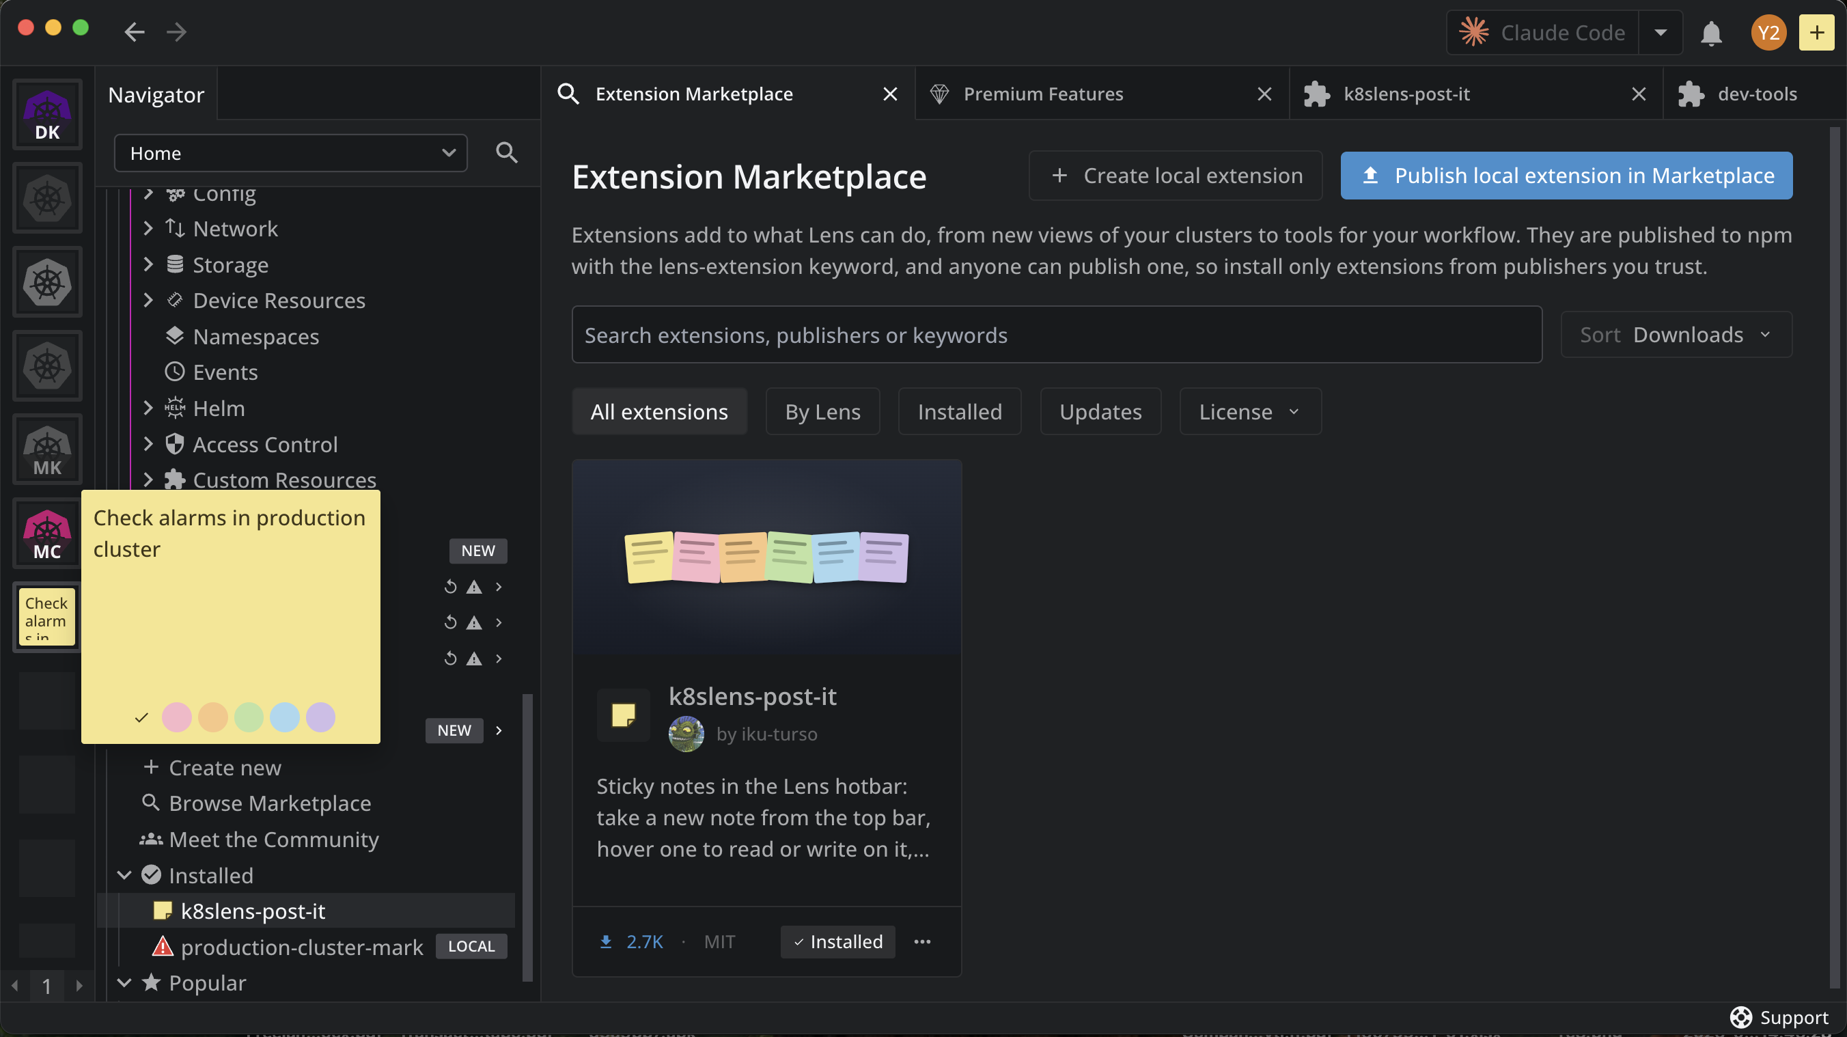Go back with the left arrow
This screenshot has height=1037, width=1847.
[x=134, y=32]
